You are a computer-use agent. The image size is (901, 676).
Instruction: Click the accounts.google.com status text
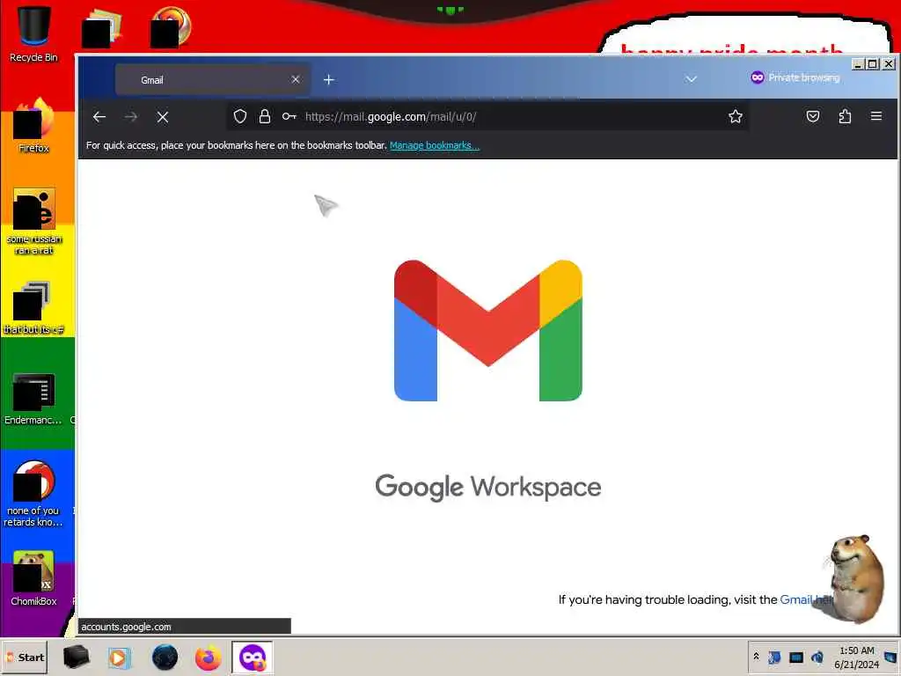127,627
